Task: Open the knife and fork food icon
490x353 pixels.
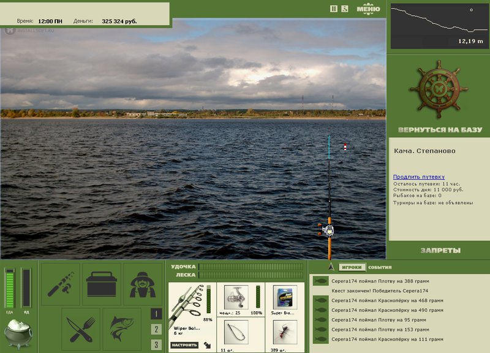Action: [81, 329]
